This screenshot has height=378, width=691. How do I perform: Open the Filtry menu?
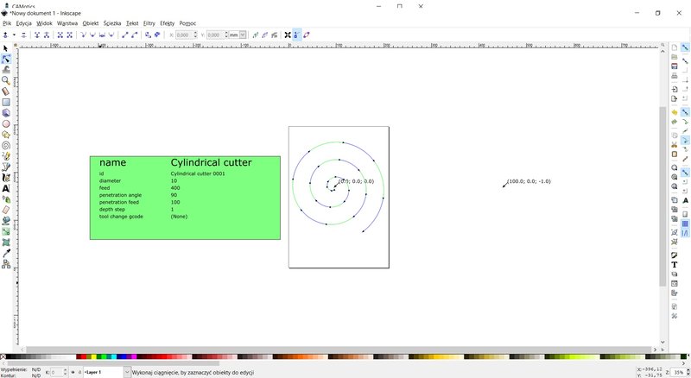click(x=149, y=23)
